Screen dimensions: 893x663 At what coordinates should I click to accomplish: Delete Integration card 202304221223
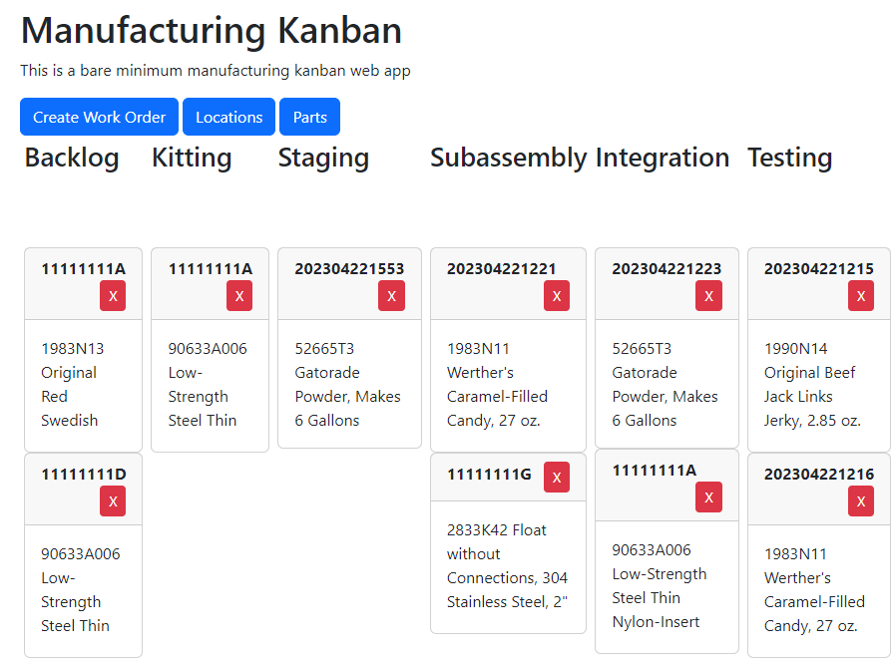click(x=708, y=296)
